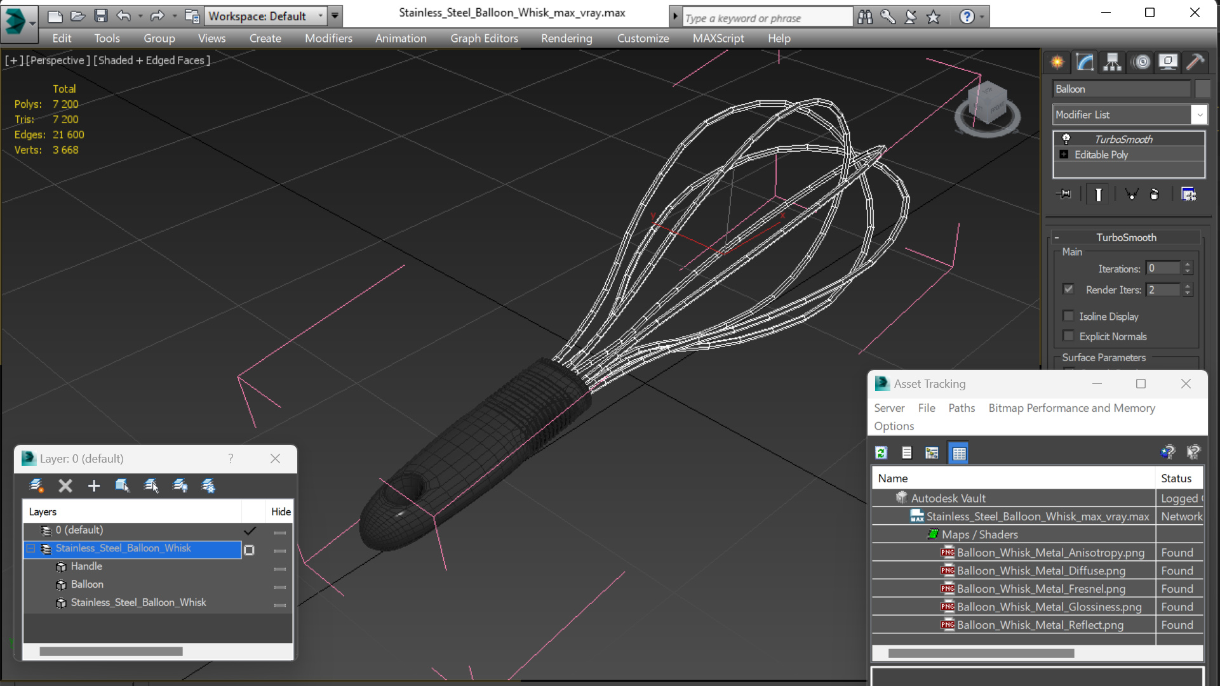Undo the last action

tap(124, 16)
